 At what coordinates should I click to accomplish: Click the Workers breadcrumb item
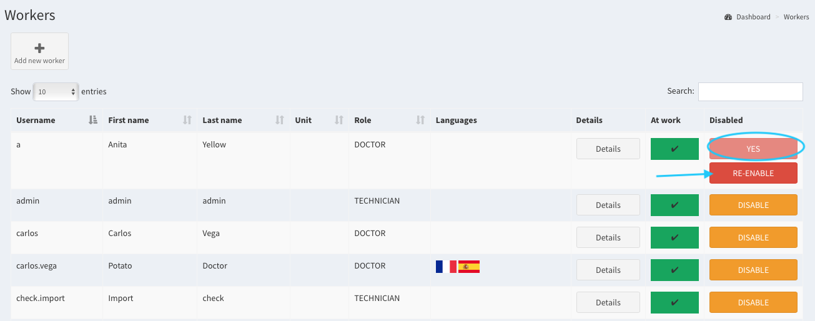click(x=796, y=17)
